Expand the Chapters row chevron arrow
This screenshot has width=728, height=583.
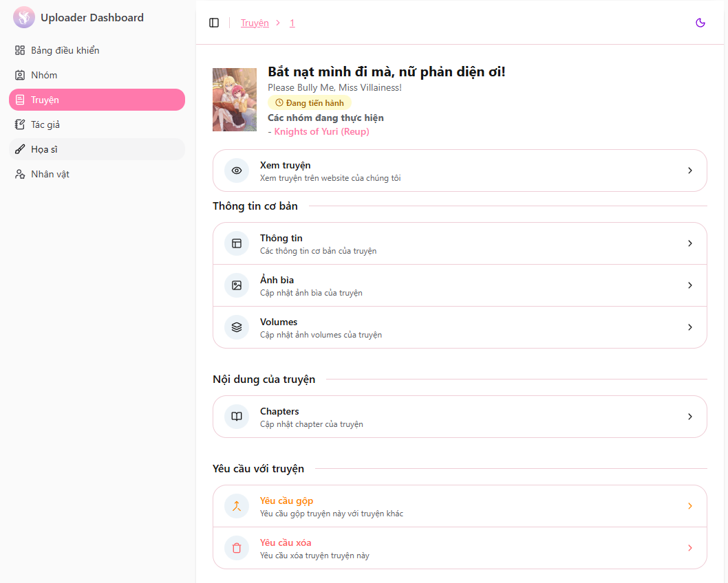(690, 417)
